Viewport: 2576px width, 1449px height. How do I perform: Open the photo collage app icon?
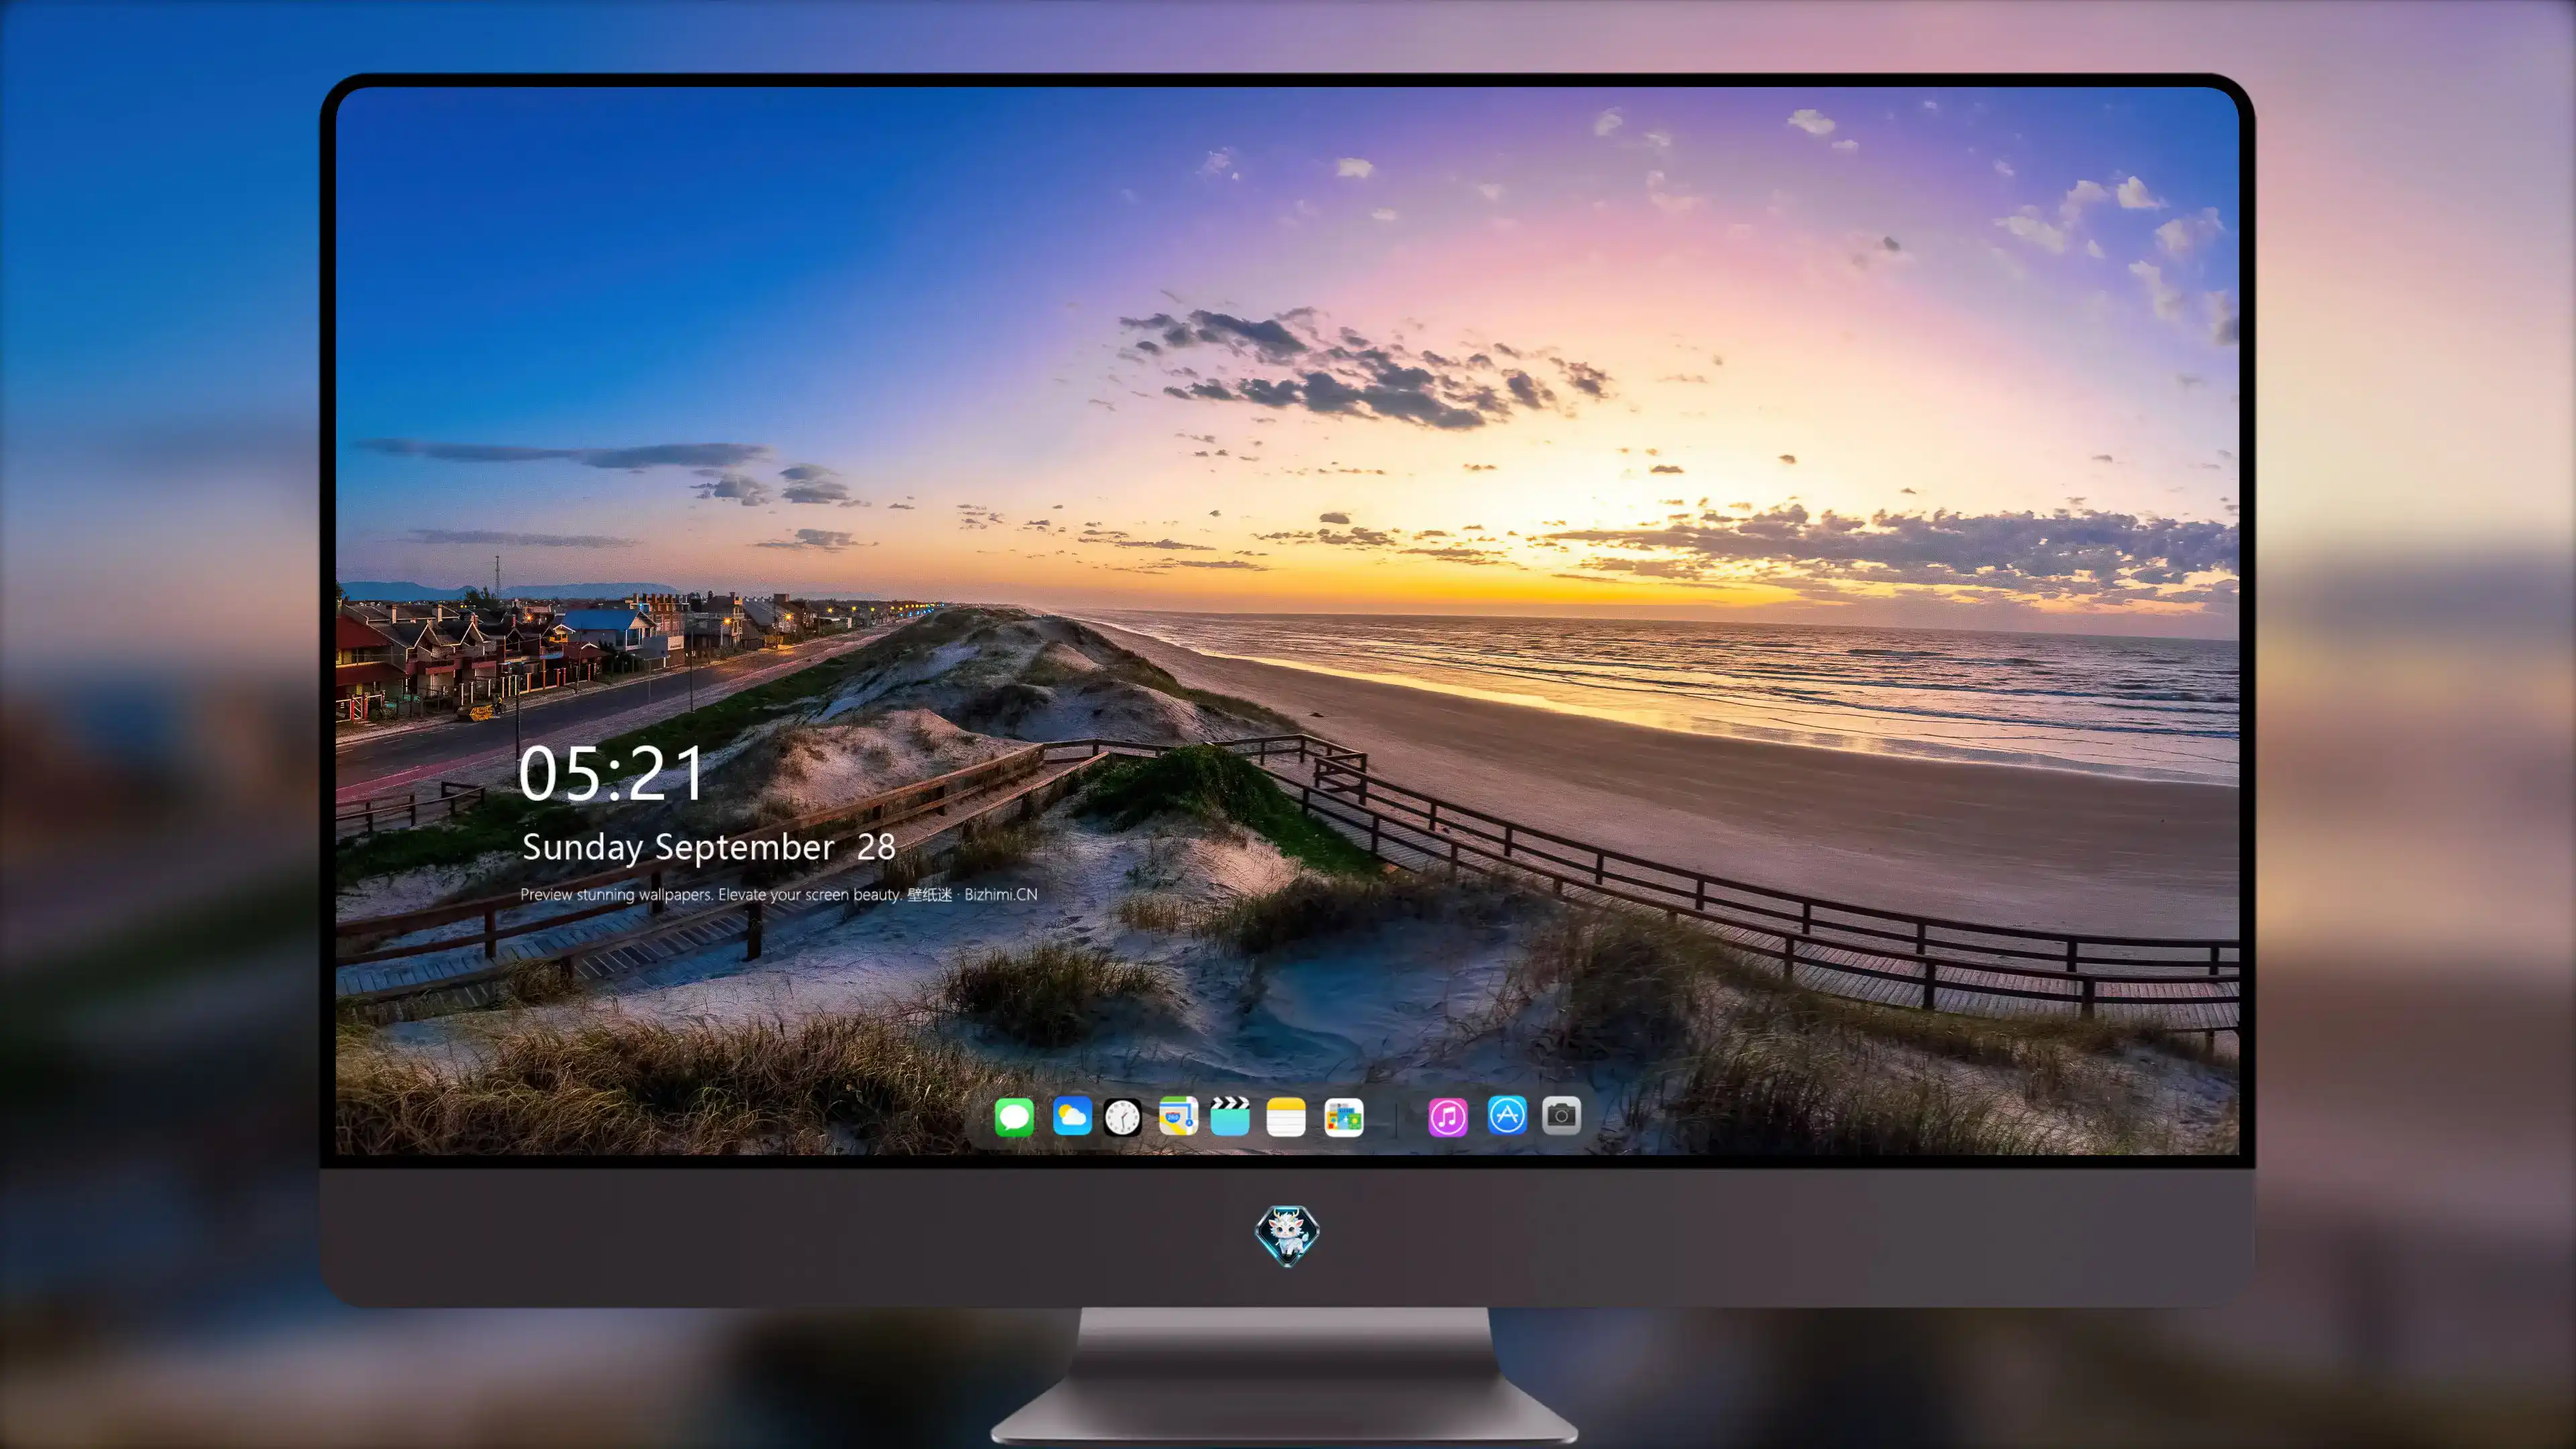1343,1117
